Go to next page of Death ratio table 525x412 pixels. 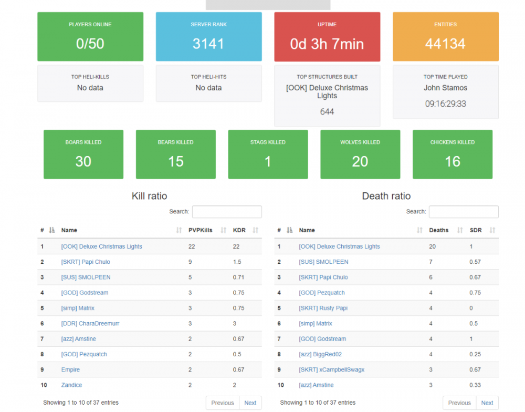click(487, 403)
